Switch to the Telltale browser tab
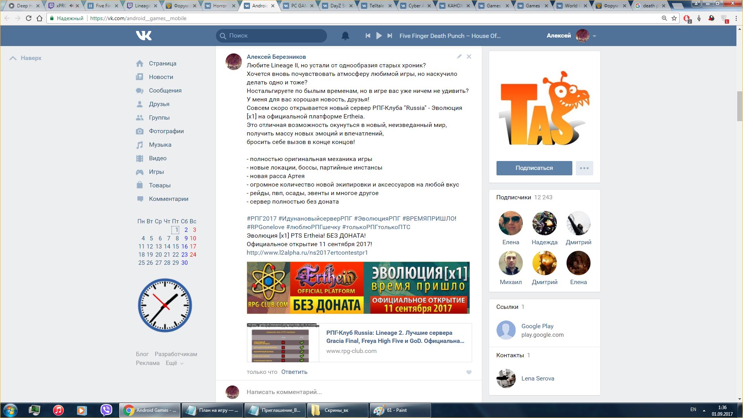Viewport: 743px width, 418px height. click(376, 6)
